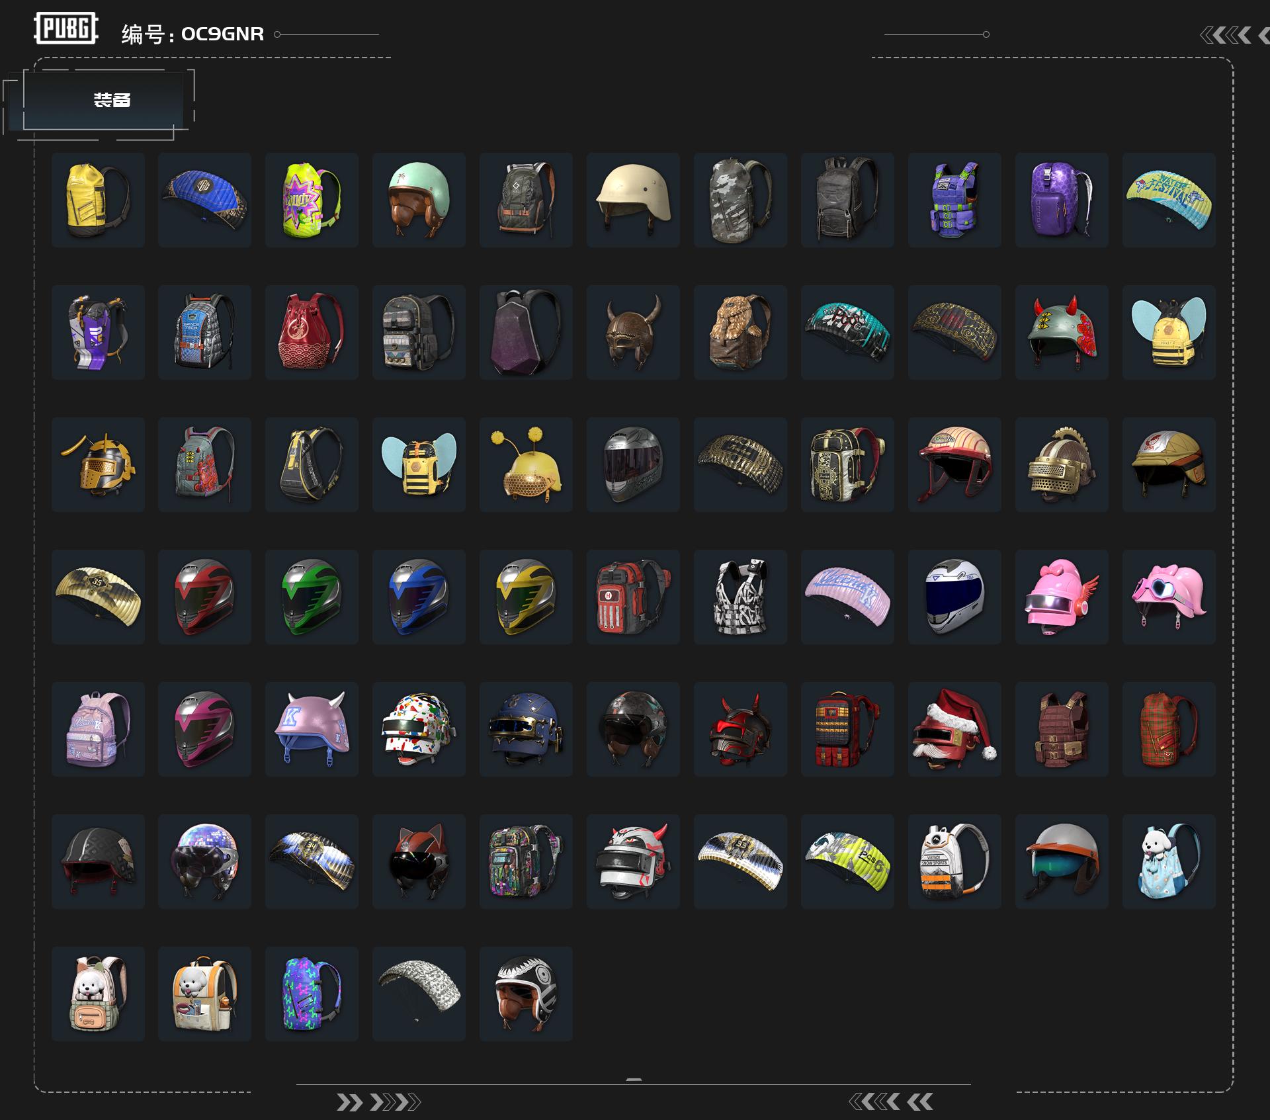Select the blue backpack with white teddy
The height and width of the screenshot is (1120, 1270).
pyautogui.click(x=1169, y=861)
